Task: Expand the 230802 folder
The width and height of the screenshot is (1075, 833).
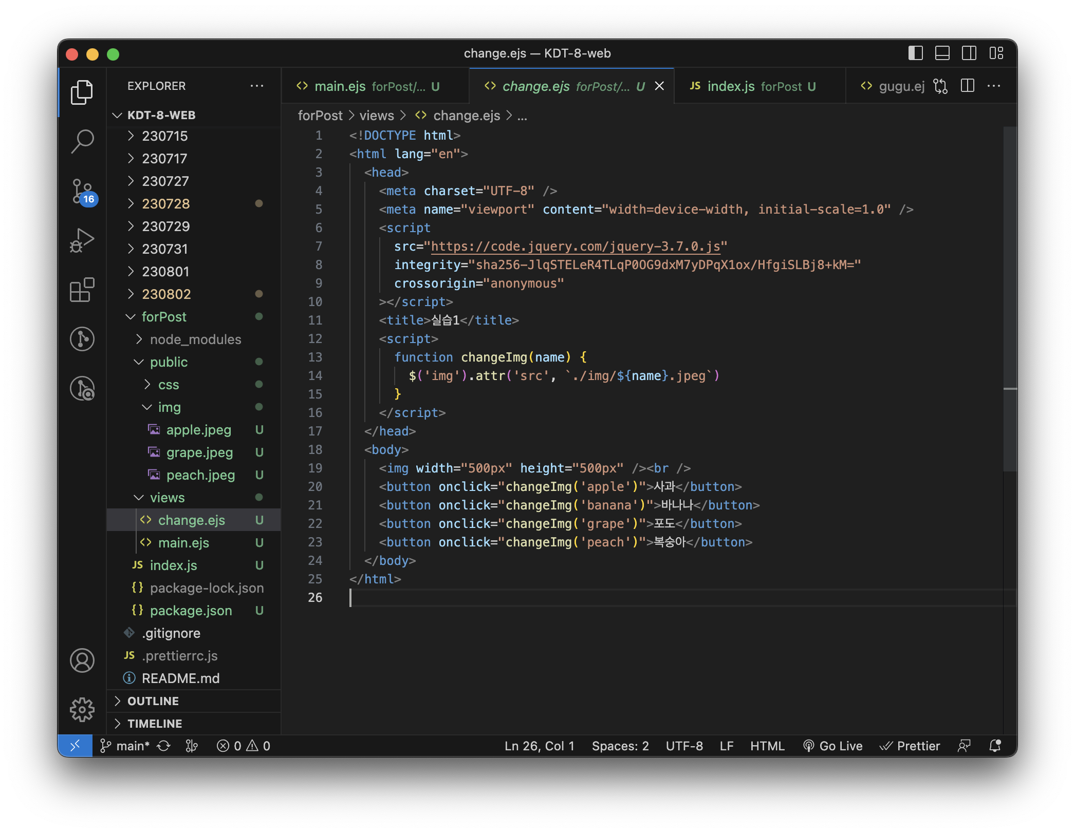Action: pos(193,294)
